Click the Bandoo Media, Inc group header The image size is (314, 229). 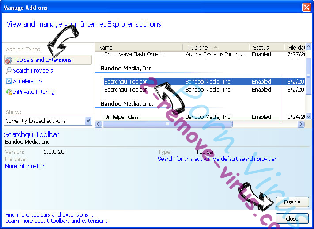pyautogui.click(x=126, y=69)
